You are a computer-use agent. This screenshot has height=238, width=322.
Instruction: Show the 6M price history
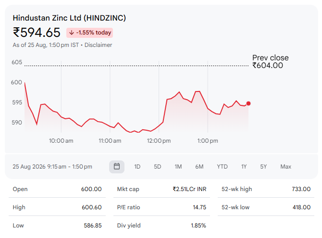click(x=199, y=167)
